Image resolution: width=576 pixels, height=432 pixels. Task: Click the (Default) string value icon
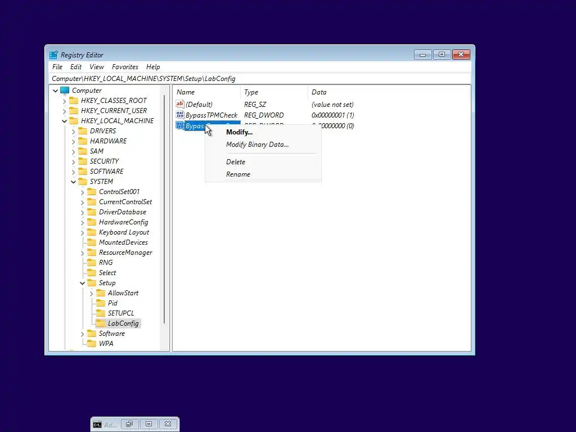tap(179, 104)
